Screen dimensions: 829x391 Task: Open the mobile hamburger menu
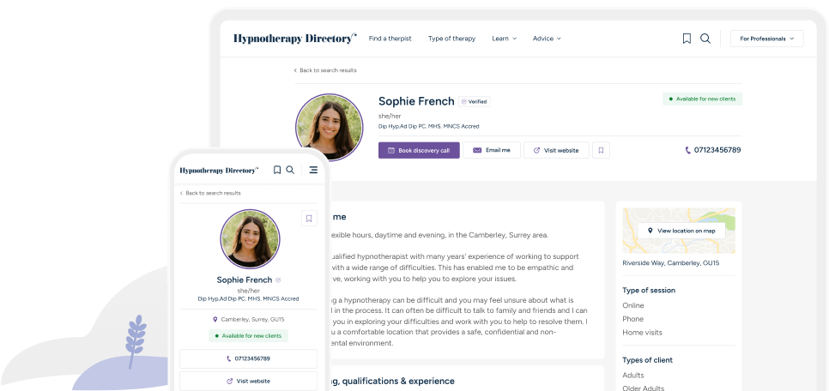click(x=313, y=170)
